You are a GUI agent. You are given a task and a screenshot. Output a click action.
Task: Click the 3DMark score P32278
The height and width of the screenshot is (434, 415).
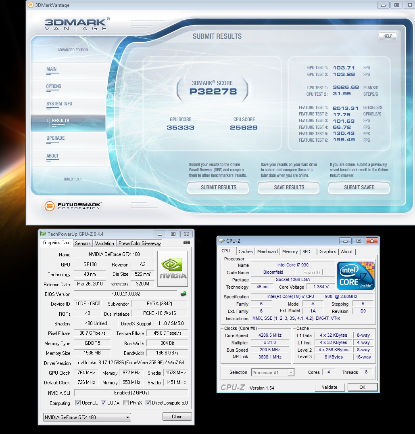pyautogui.click(x=213, y=92)
